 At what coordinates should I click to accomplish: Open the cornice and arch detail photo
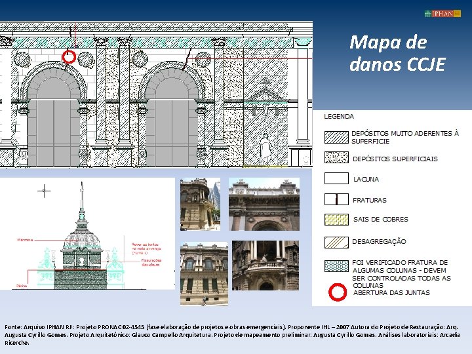(264, 205)
